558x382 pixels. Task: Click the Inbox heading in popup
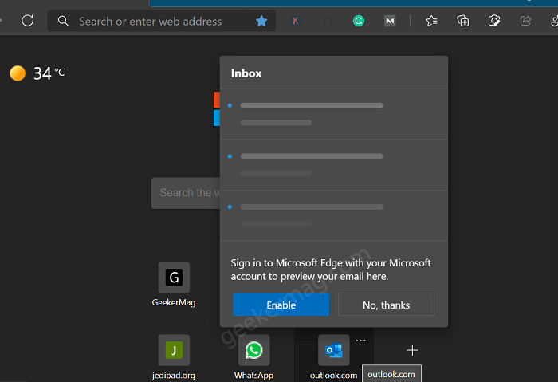click(246, 73)
